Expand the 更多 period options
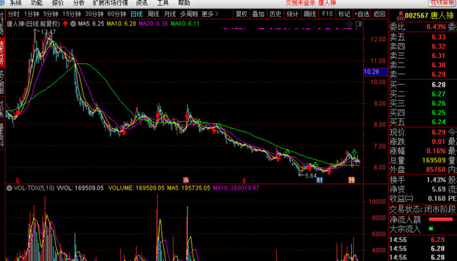The image size is (457, 261). tap(210, 14)
